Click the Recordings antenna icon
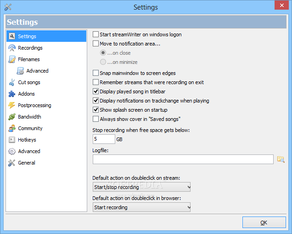 (12, 48)
